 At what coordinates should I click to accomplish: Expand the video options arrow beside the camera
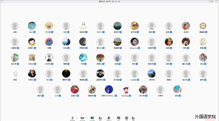pyautogui.click(x=87, y=118)
